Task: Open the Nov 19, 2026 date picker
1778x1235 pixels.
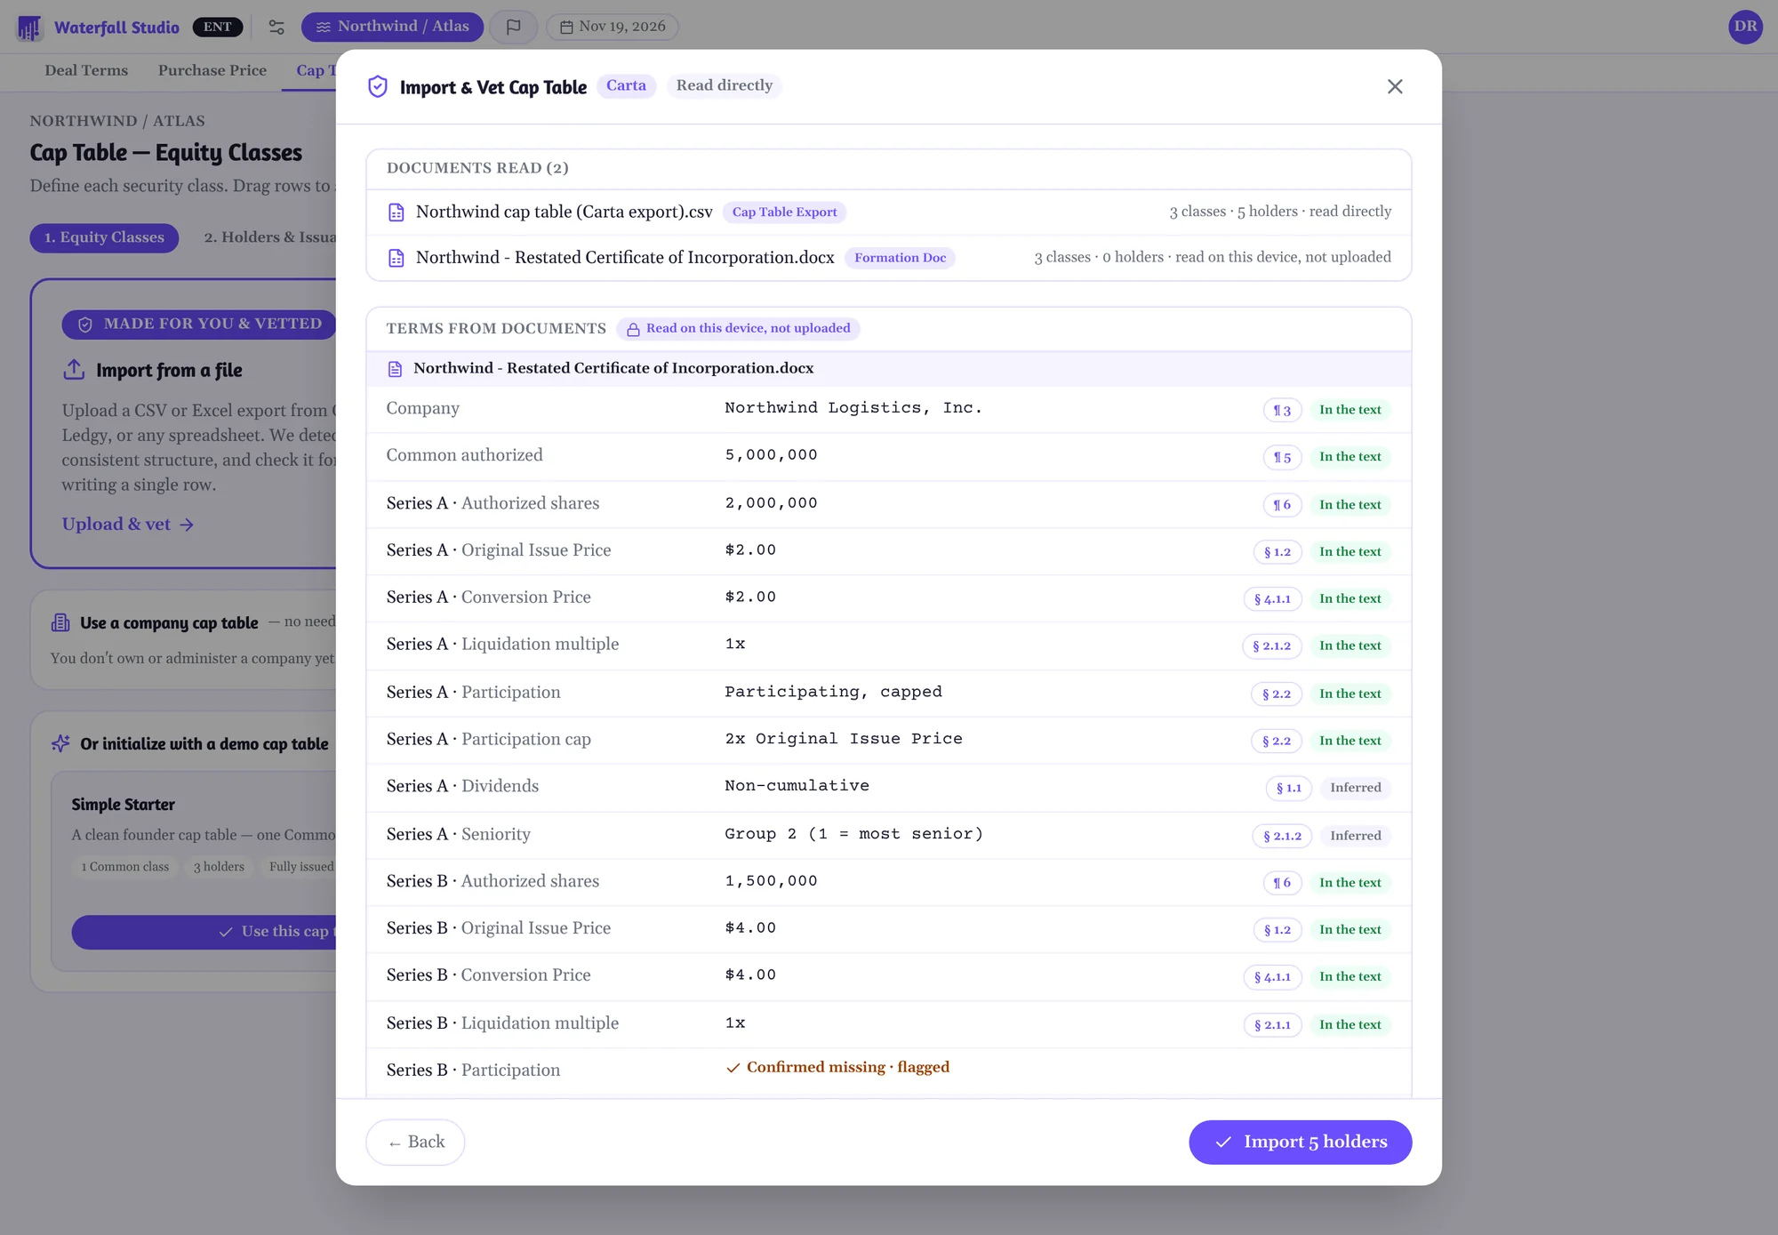Action: click(x=613, y=27)
